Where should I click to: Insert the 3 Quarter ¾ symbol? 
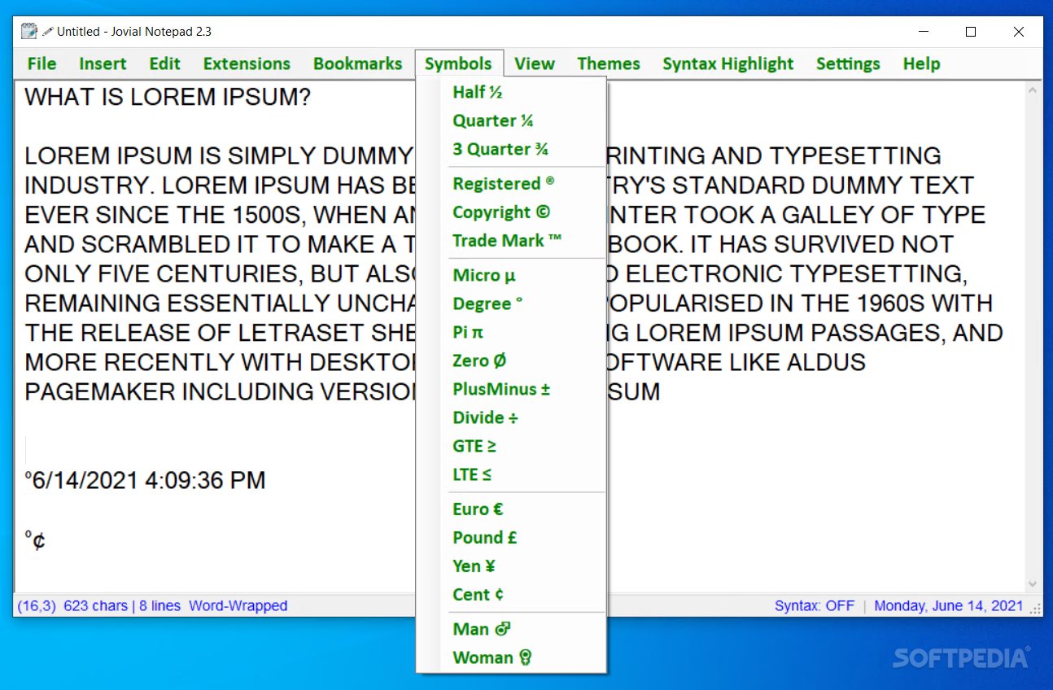point(511,149)
